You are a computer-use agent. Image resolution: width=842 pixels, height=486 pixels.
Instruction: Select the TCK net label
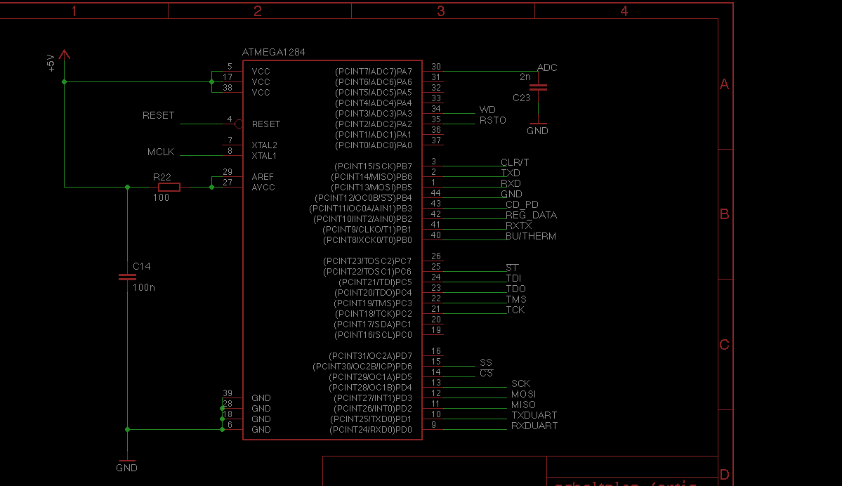click(x=515, y=309)
